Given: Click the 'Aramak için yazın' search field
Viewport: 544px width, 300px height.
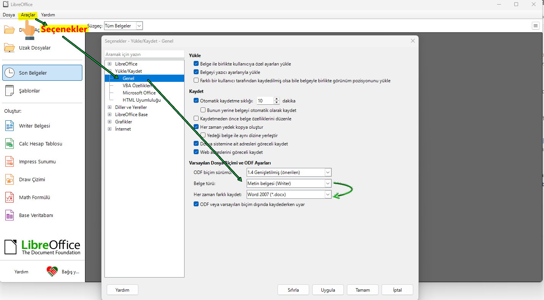Looking at the screenshot, I should (x=144, y=54).
